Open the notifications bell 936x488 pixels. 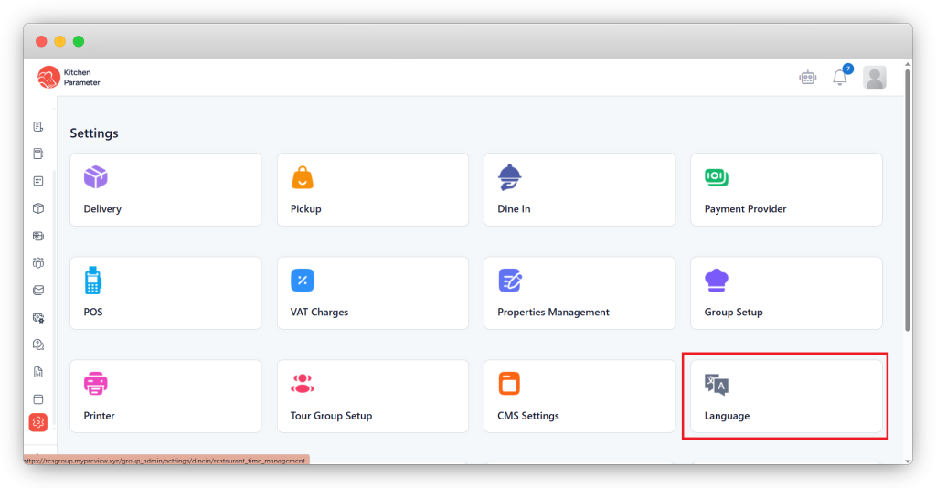[839, 78]
